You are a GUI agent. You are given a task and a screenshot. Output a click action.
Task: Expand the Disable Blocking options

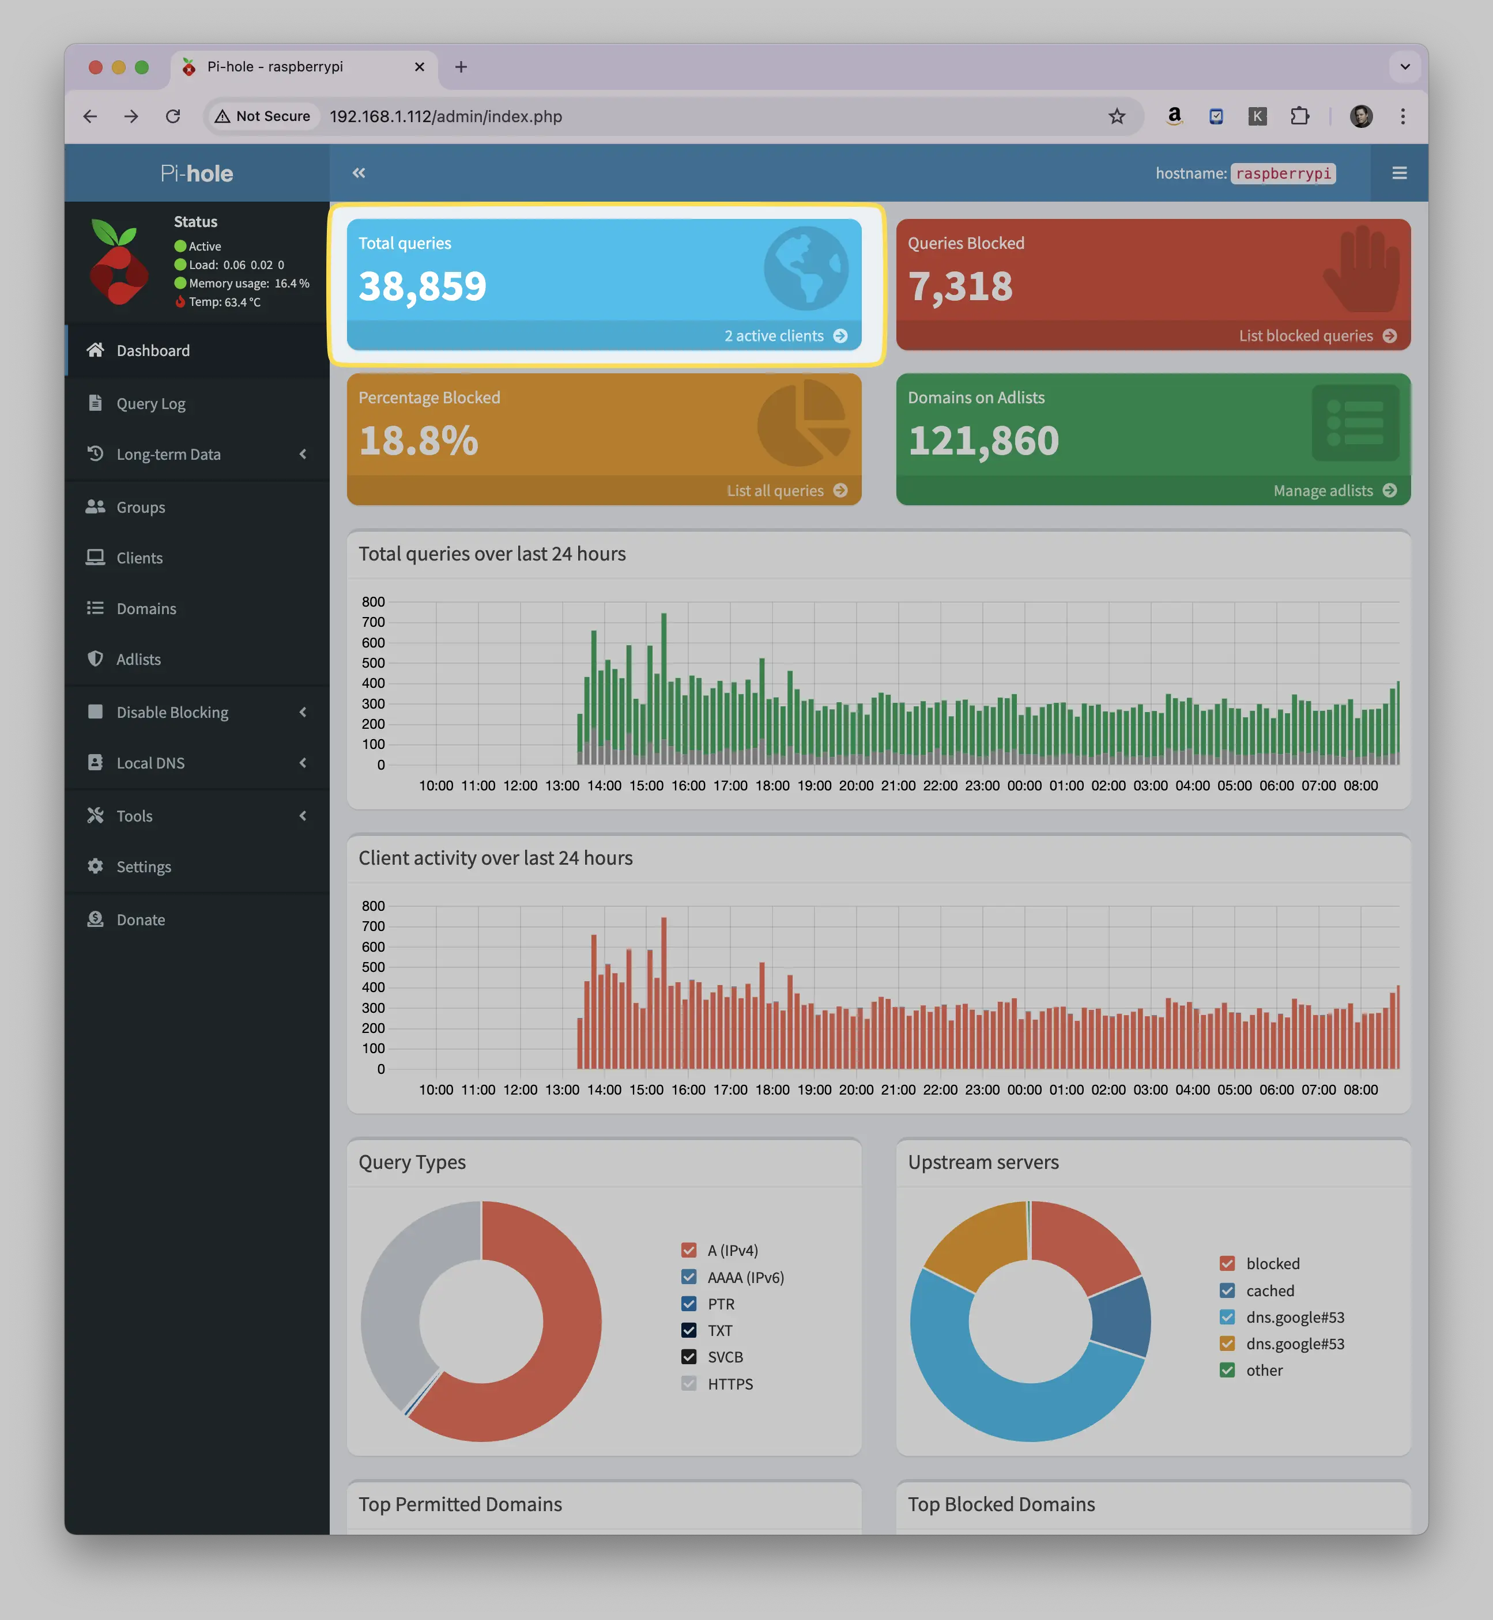197,712
